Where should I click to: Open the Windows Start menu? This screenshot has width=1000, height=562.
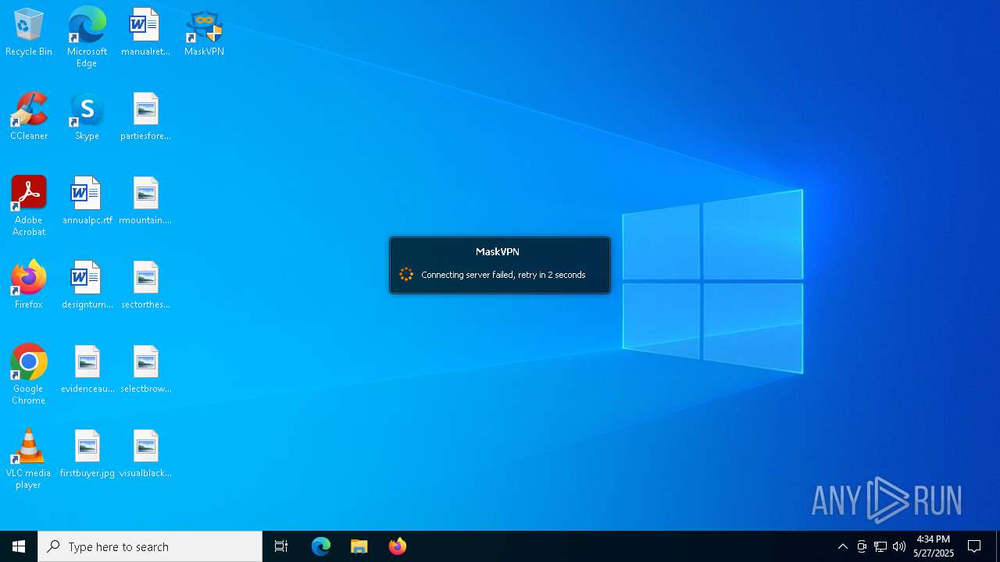click(x=19, y=546)
